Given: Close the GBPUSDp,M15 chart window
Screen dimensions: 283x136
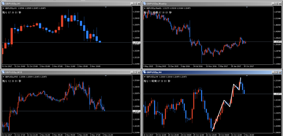Looking at the screenshot, I should pos(139,72).
